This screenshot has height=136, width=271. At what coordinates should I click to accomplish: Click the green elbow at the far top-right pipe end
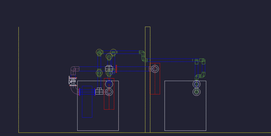pyautogui.click(x=202, y=61)
